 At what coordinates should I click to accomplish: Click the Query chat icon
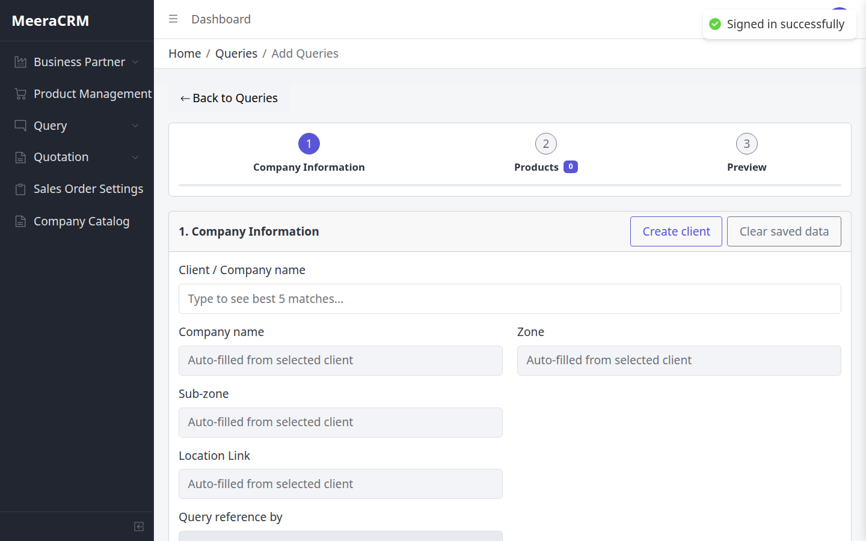[x=20, y=126]
